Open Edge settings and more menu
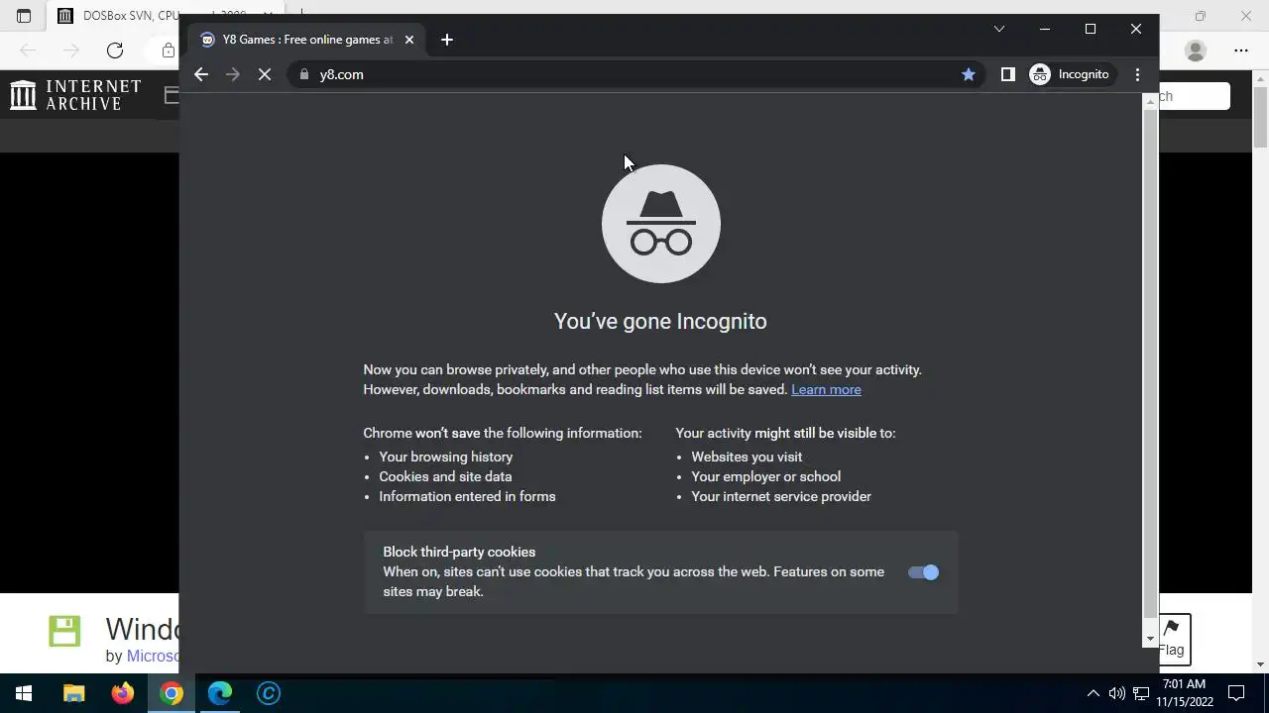The width and height of the screenshot is (1269, 713). 1241,51
